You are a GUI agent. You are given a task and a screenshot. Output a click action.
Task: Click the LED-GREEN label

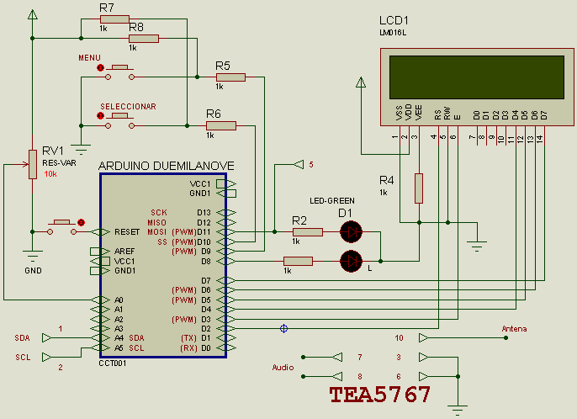332,200
